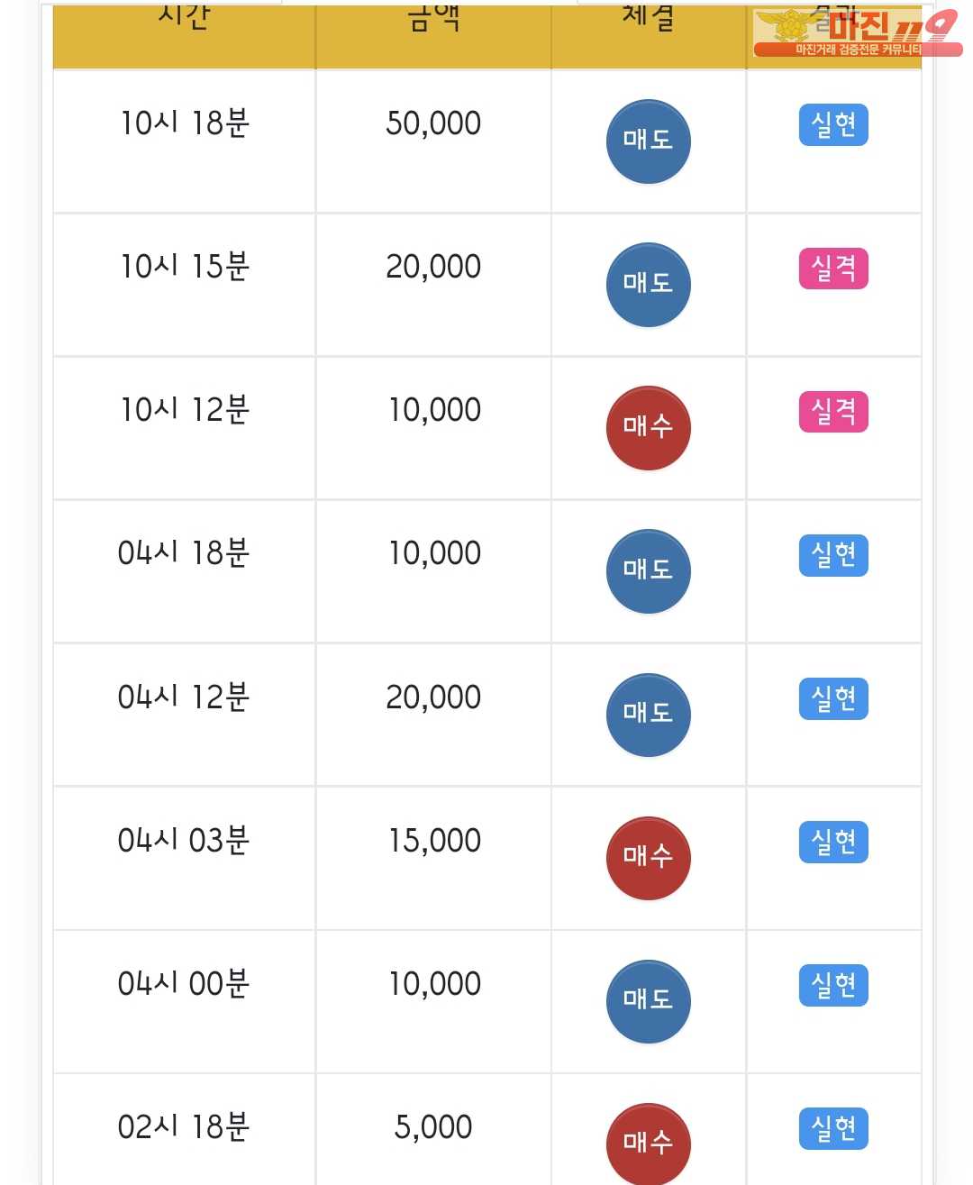Click the 실현 badge in the 04시 03분 row
This screenshot has height=1185, width=973.
click(833, 842)
